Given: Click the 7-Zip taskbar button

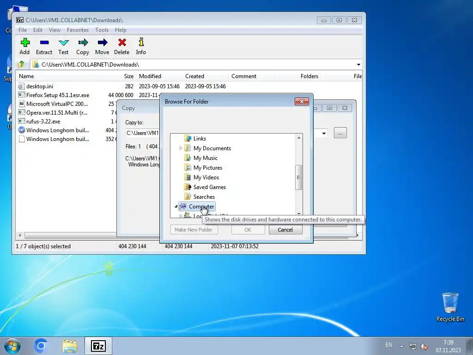Looking at the screenshot, I should point(98,346).
